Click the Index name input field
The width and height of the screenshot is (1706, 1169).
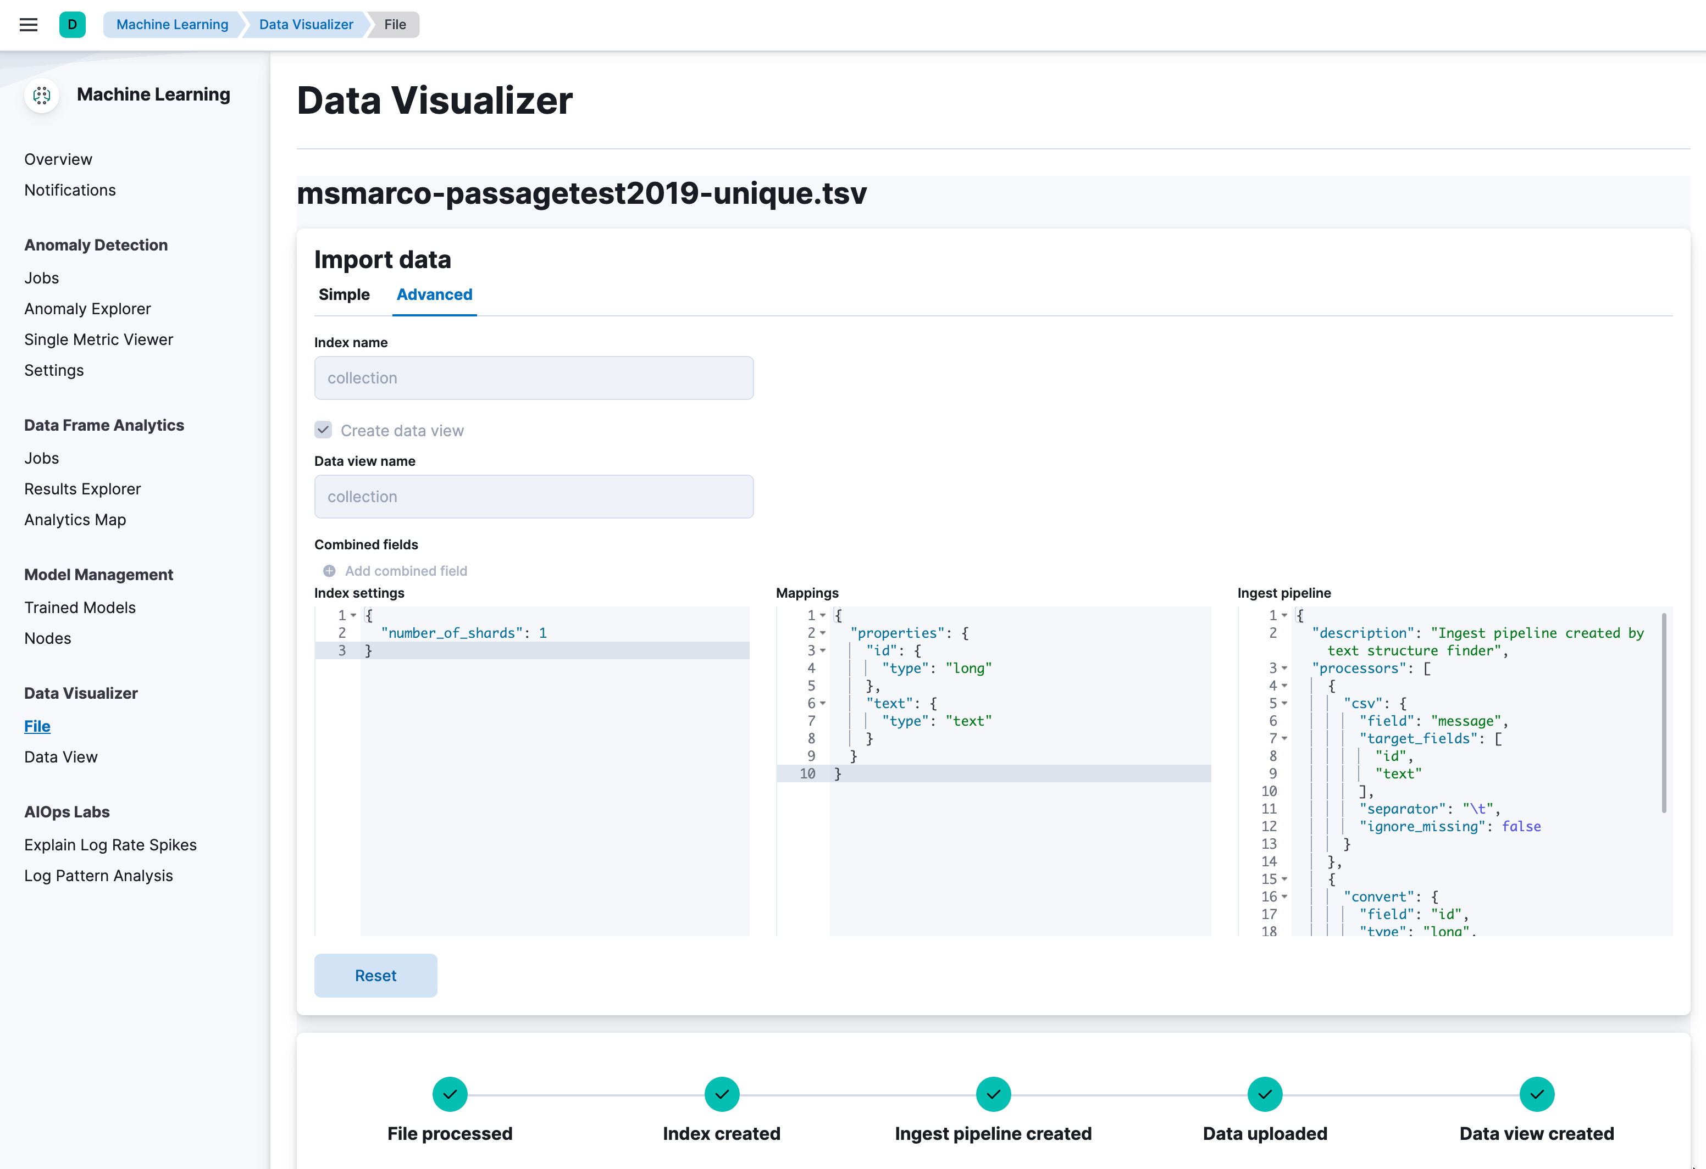click(534, 378)
